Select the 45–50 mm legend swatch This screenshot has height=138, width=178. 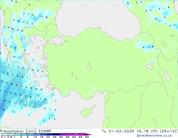[83, 134]
